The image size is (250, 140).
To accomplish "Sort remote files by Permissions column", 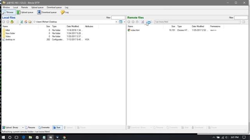I will tap(216, 26).
